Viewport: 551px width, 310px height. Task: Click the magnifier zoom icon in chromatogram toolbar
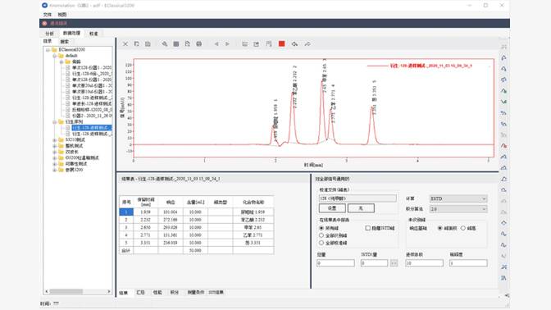(x=165, y=44)
